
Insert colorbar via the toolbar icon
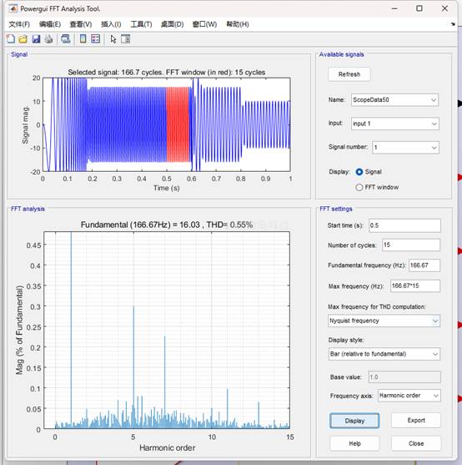(x=83, y=39)
